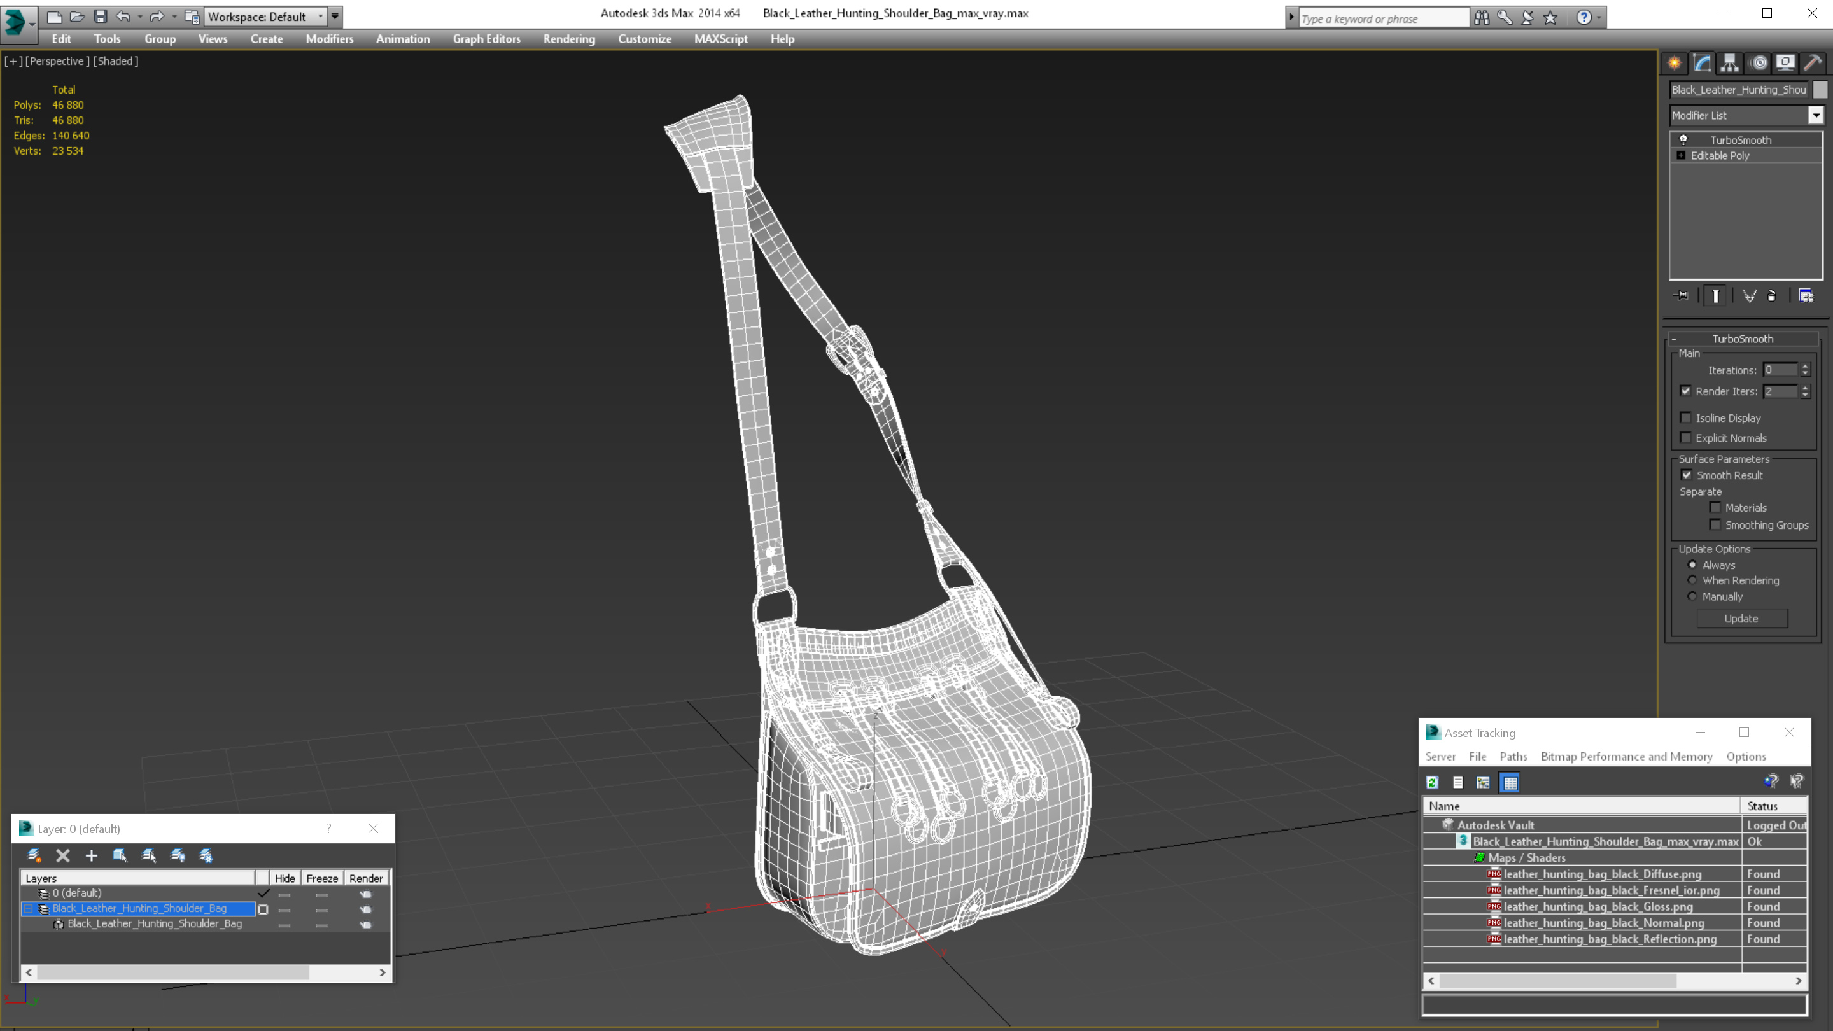Click Configure Modifier Sets icon
Screen dimensions: 1833x1031
[x=1806, y=296]
